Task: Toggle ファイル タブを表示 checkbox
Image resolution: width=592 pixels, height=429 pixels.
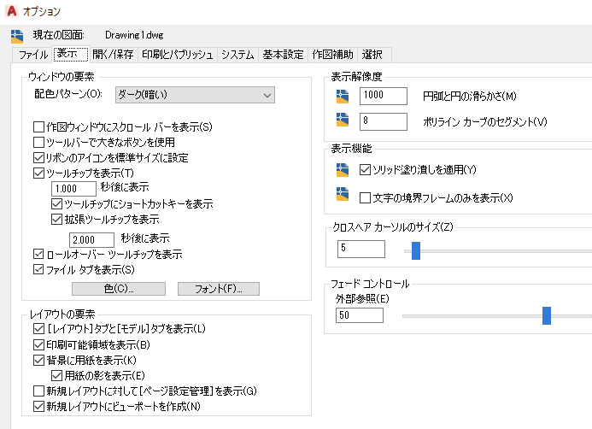Action: coord(38,270)
